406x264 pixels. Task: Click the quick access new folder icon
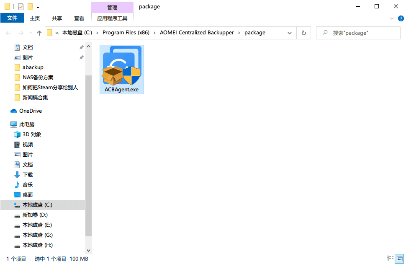(x=30, y=6)
